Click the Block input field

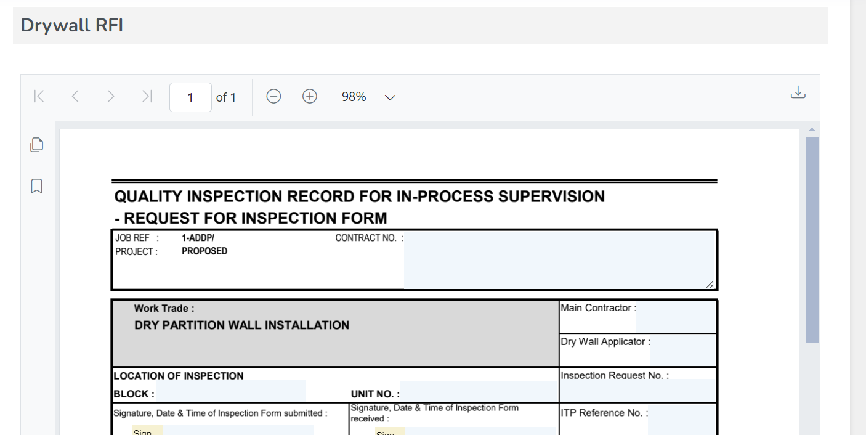tap(230, 391)
